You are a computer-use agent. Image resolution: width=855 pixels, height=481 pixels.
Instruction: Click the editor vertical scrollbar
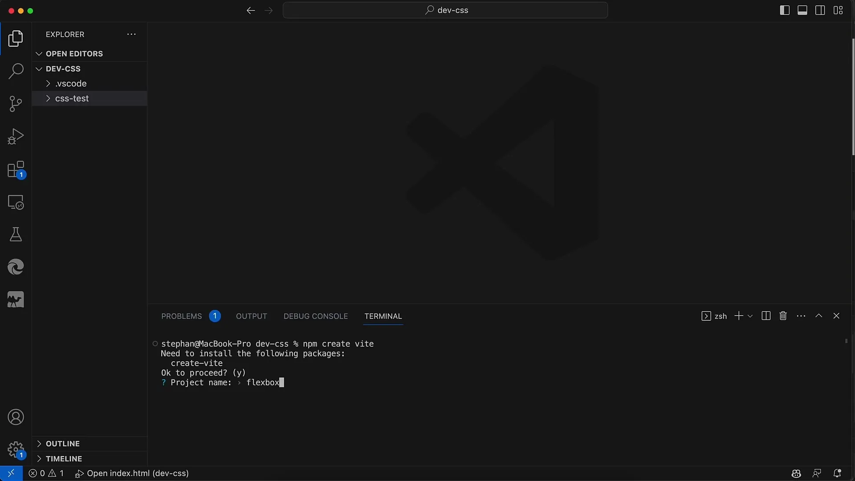click(853, 97)
